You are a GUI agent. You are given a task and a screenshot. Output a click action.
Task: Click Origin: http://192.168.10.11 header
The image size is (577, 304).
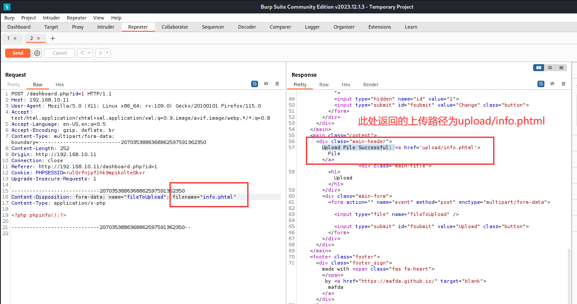click(54, 154)
